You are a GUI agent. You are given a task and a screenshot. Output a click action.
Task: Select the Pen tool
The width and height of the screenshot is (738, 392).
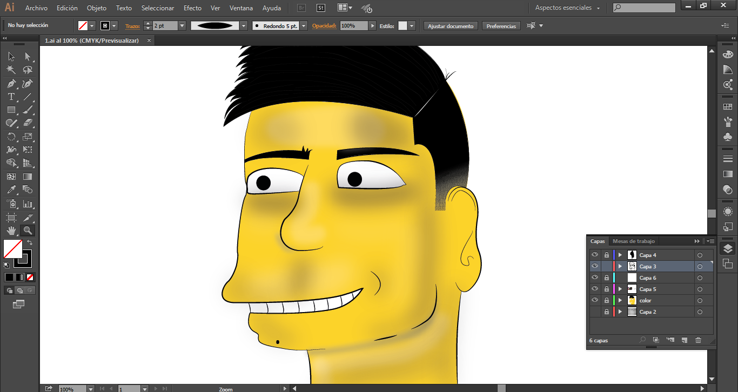(11, 84)
